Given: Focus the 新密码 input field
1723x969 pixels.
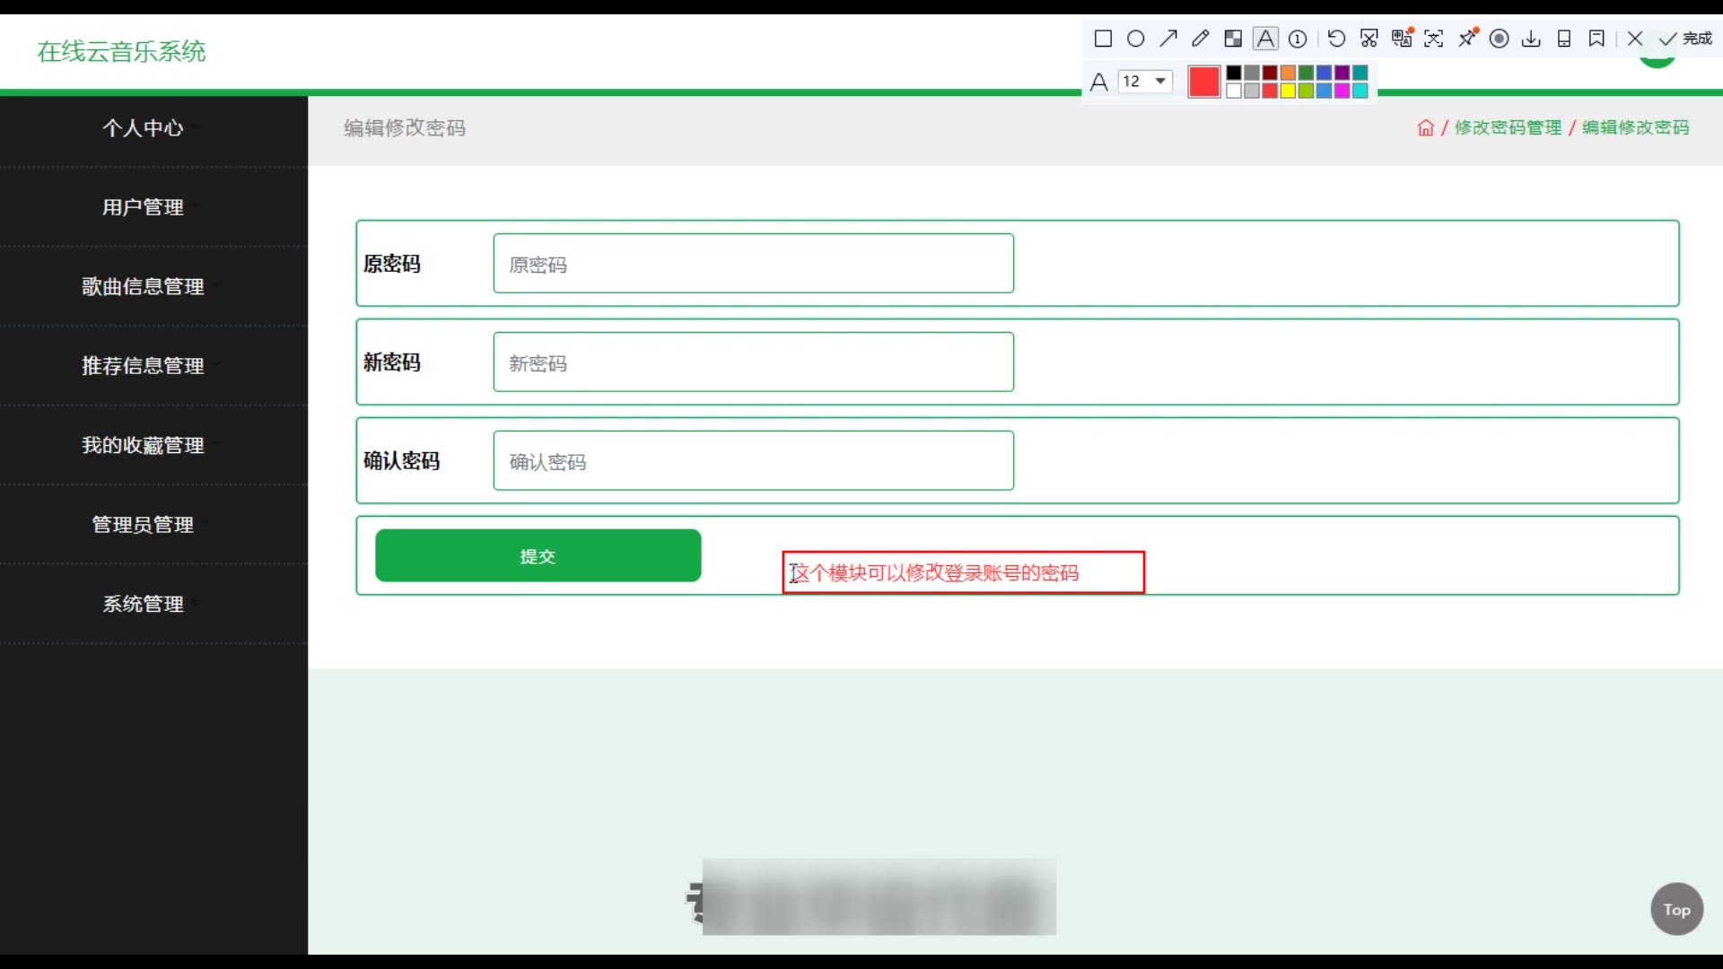Looking at the screenshot, I should (x=753, y=362).
